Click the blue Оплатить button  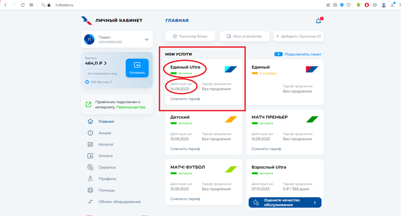click(x=137, y=68)
